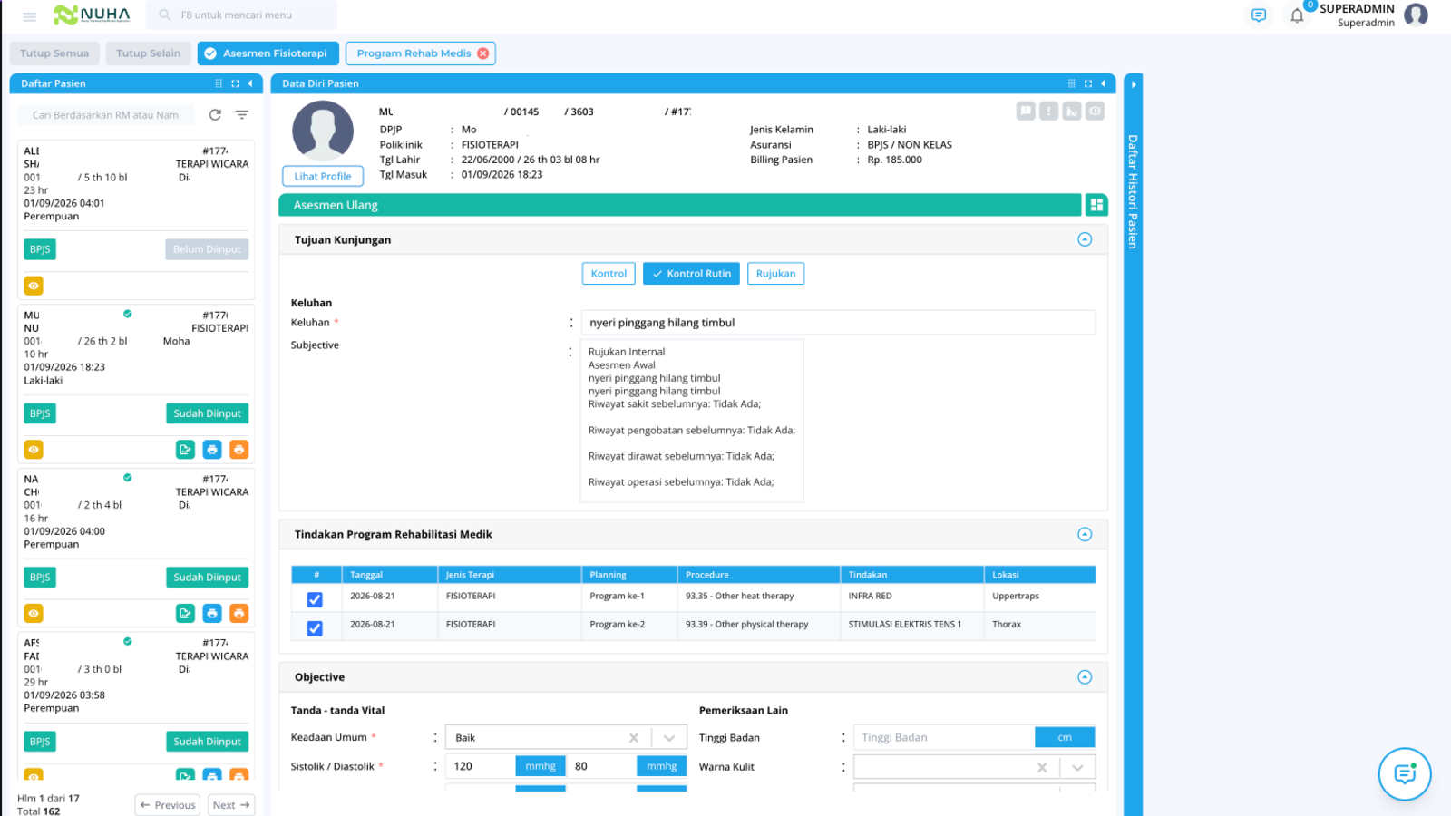Expand the Daftar Histori Pasien side panel
This screenshot has width=1451, height=816.
click(1133, 83)
